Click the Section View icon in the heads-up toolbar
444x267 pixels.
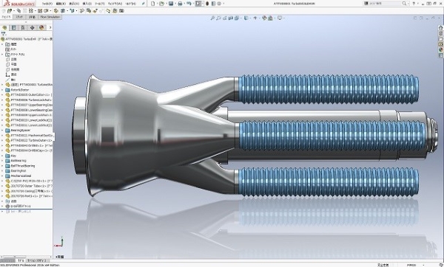(x=230, y=18)
